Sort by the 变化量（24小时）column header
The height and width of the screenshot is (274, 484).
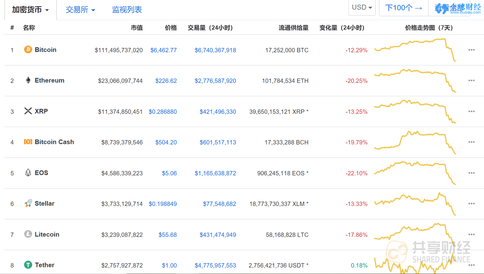342,28
